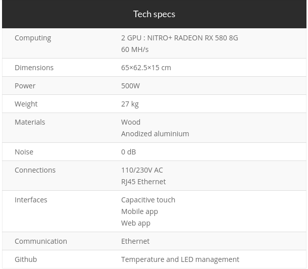Click the RJ45 Ethernet entry
The height and width of the screenshot is (269, 308).
pyautogui.click(x=143, y=182)
